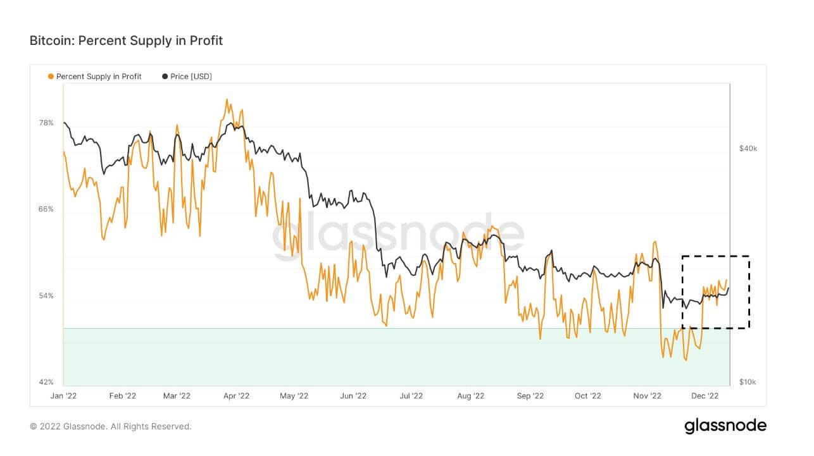Click the orange legend dot
This screenshot has width=814, height=456.
[x=51, y=77]
